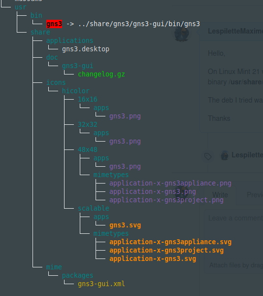Image resolution: width=263 pixels, height=296 pixels.
Task: Select the usr directory in terminal tree
Action: (x=21, y=7)
